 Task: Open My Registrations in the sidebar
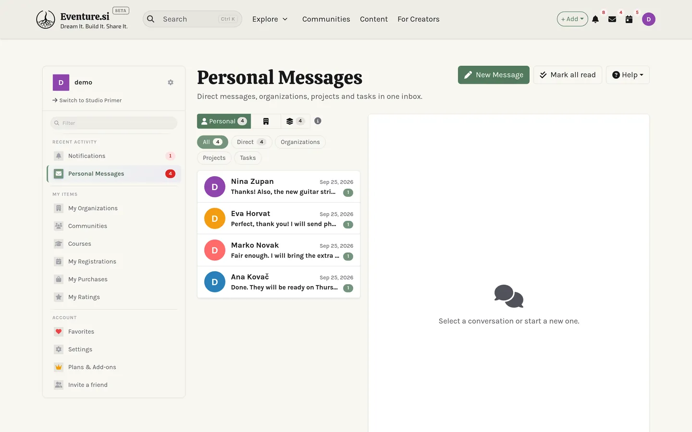click(x=114, y=262)
